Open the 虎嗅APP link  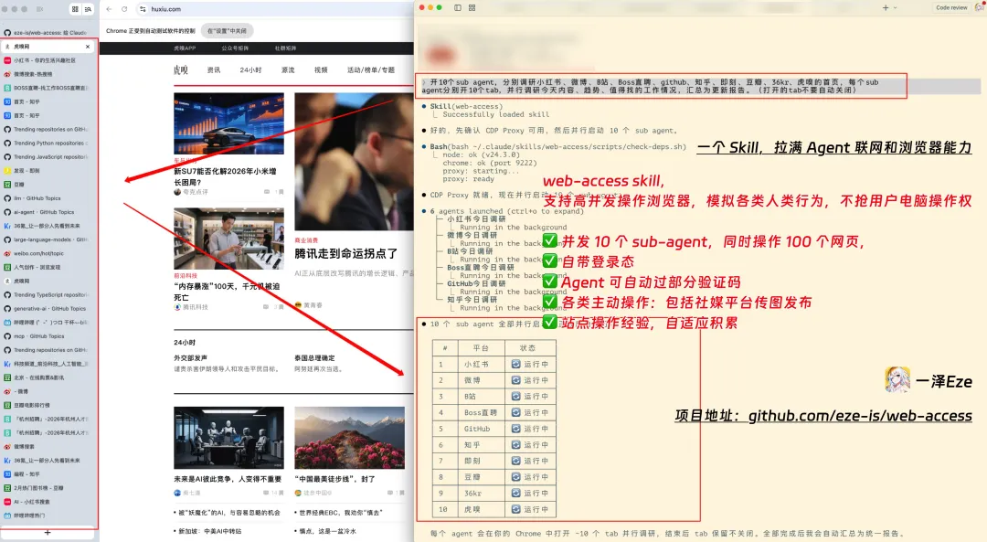186,48
